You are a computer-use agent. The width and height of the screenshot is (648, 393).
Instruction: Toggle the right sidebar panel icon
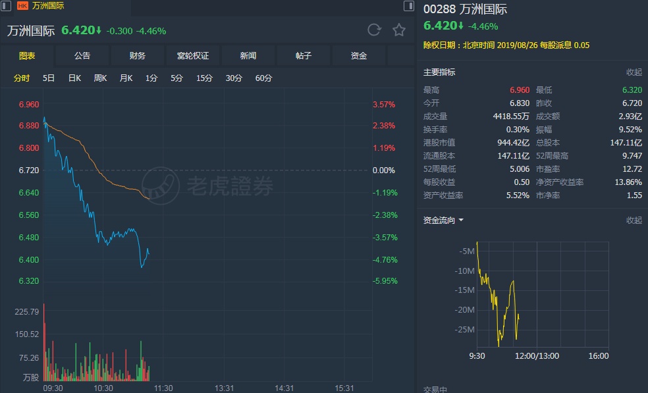pyautogui.click(x=409, y=5)
